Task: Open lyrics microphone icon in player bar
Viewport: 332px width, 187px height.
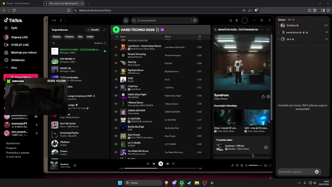Action: click(232, 165)
